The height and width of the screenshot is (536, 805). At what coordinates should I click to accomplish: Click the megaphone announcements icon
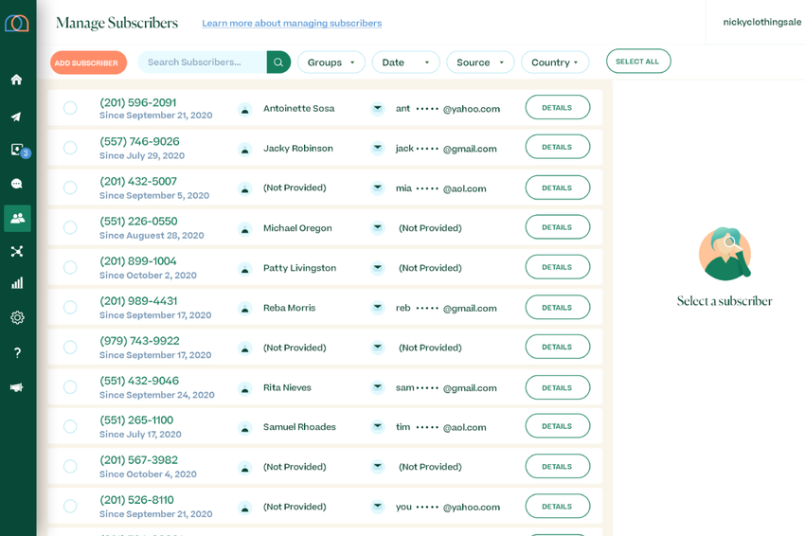pyautogui.click(x=17, y=387)
